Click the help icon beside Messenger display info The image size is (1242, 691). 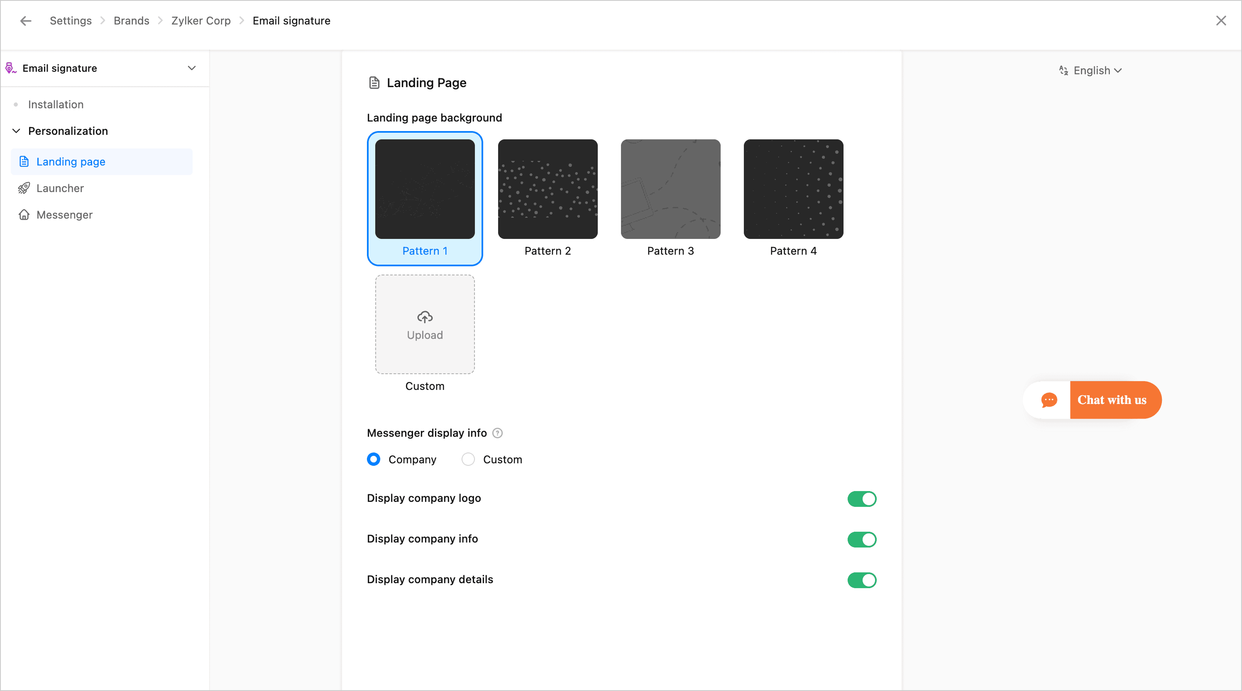(497, 433)
